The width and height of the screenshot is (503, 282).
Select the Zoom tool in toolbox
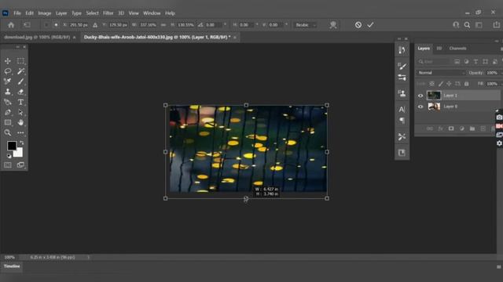pyautogui.click(x=8, y=132)
